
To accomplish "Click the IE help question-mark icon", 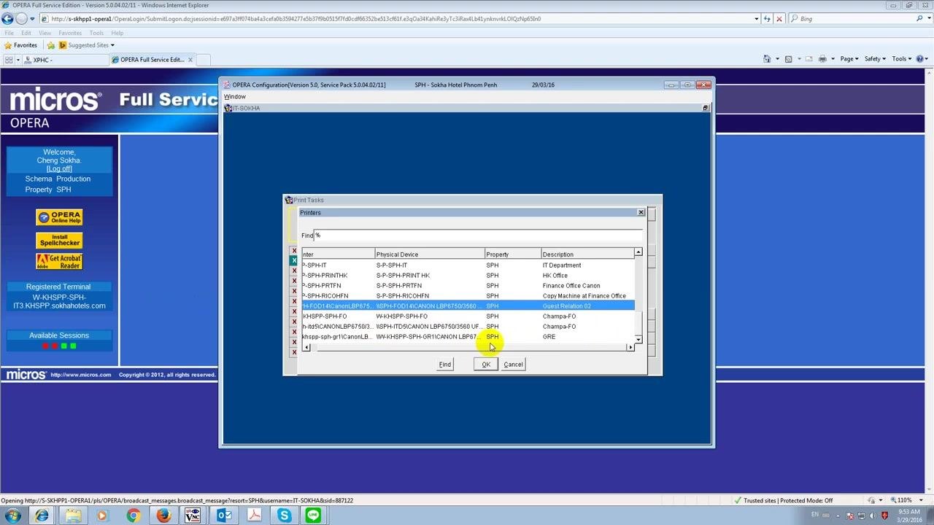I will tap(920, 59).
